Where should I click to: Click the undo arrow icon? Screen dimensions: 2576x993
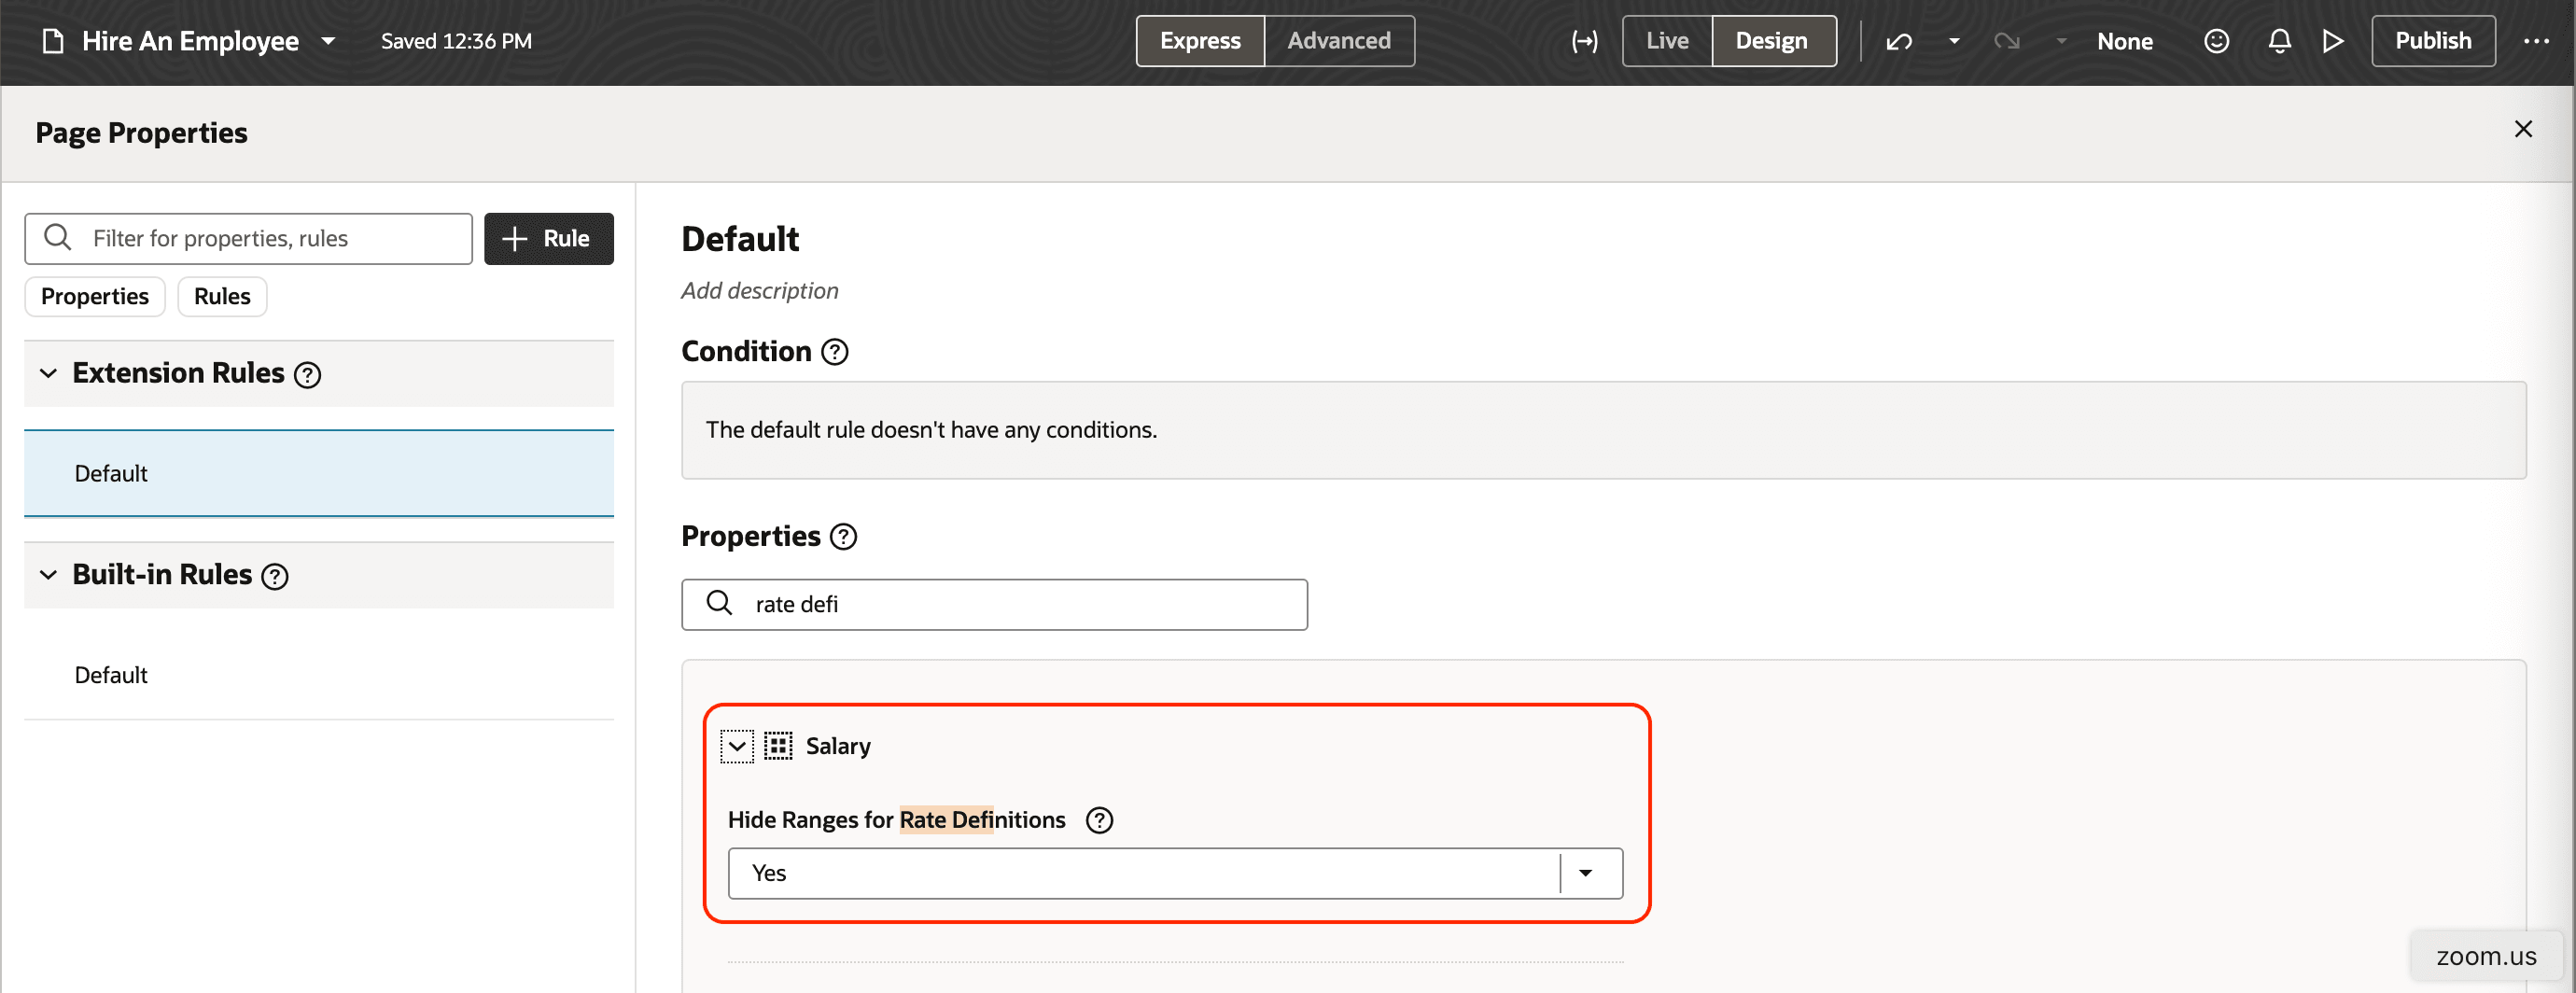tap(1898, 41)
